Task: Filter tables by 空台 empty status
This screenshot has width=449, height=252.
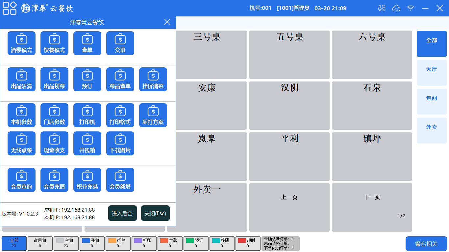Action: click(66, 243)
